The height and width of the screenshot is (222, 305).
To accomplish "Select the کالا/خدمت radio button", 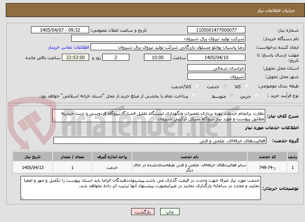I will [197, 86].
